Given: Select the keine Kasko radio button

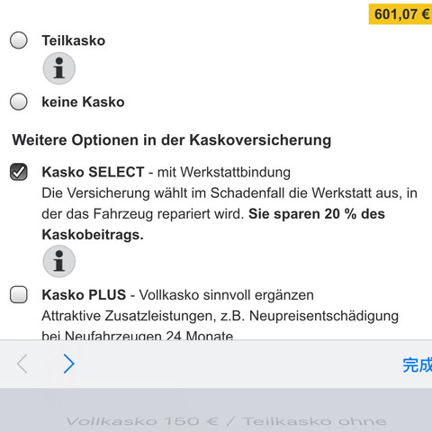Looking at the screenshot, I should point(19,102).
